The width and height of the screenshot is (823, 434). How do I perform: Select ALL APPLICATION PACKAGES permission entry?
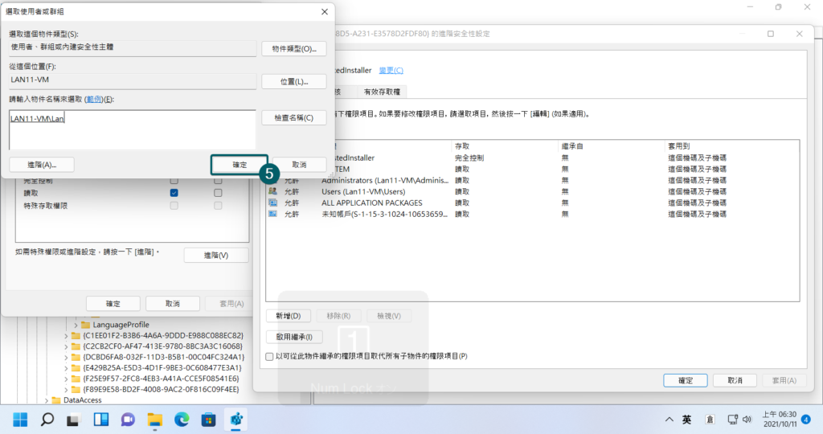pyautogui.click(x=532, y=203)
